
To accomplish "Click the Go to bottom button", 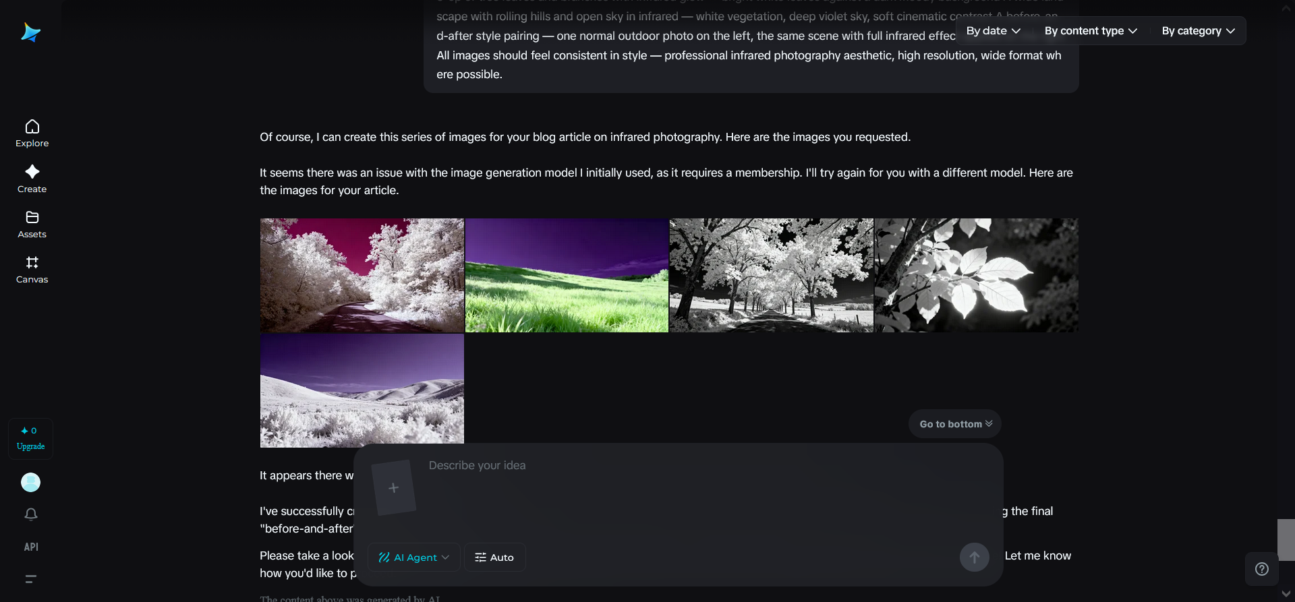I will click(955, 424).
